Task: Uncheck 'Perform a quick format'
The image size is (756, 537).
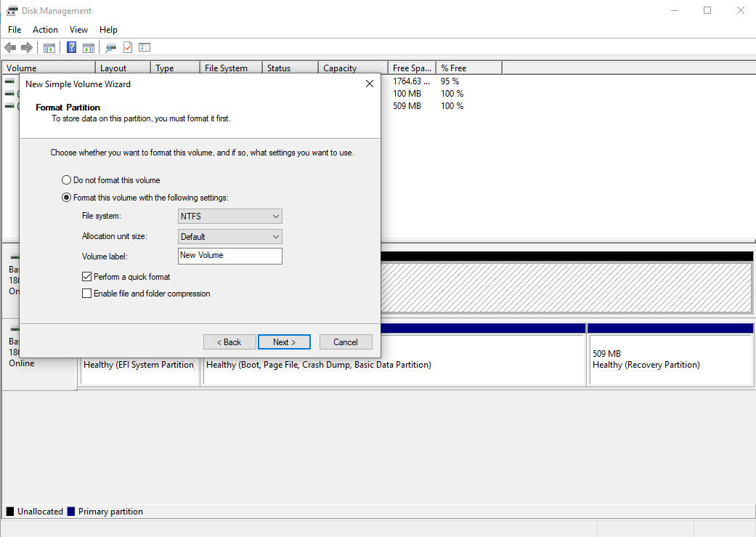Action: 86,276
